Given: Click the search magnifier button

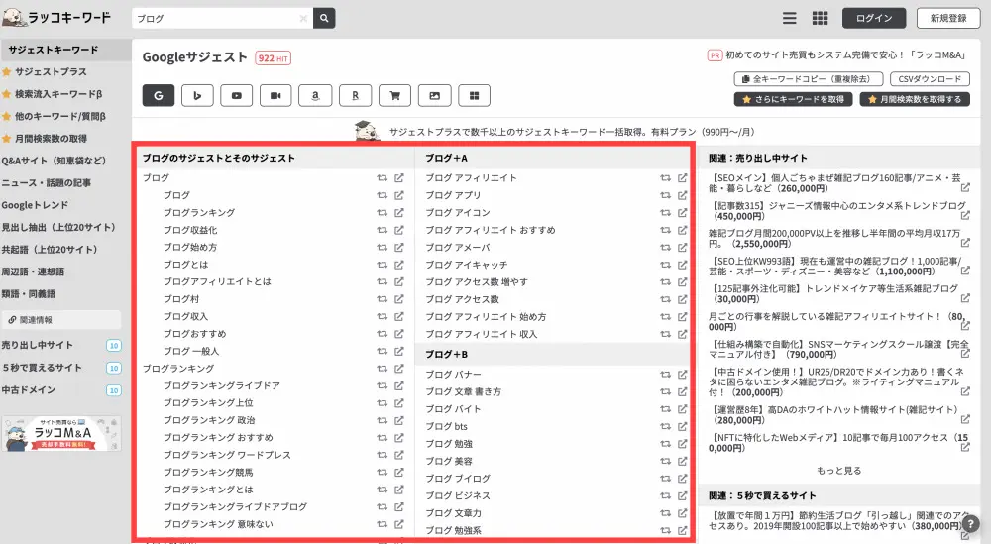Looking at the screenshot, I should 324,18.
